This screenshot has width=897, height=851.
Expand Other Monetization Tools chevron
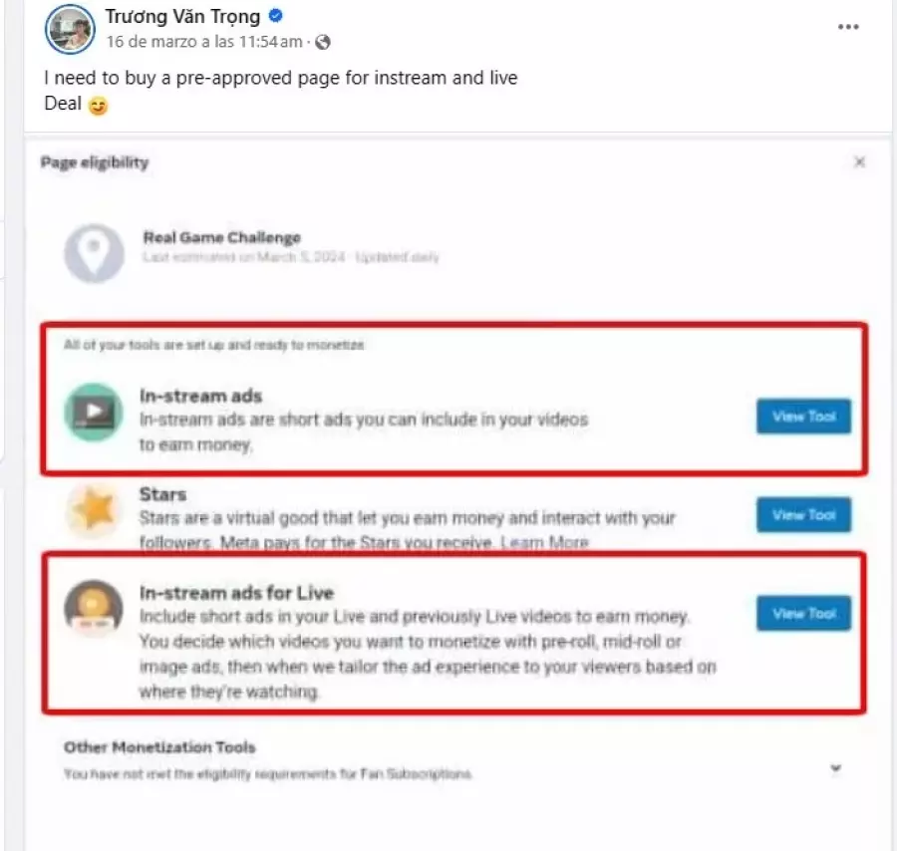(836, 767)
